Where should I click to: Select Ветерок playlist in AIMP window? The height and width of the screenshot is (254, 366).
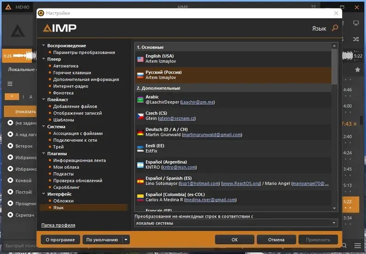click(20, 146)
